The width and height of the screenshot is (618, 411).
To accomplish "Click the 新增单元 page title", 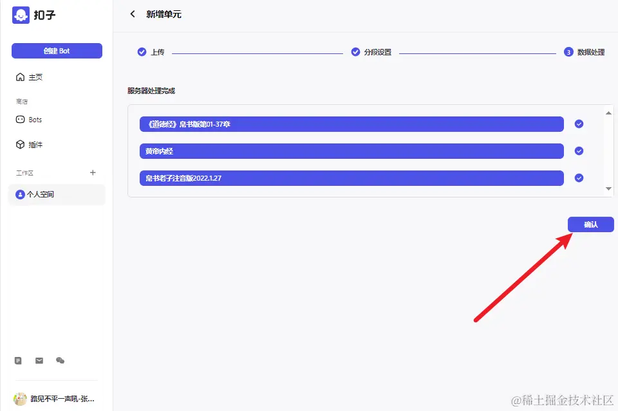I will click(x=164, y=15).
